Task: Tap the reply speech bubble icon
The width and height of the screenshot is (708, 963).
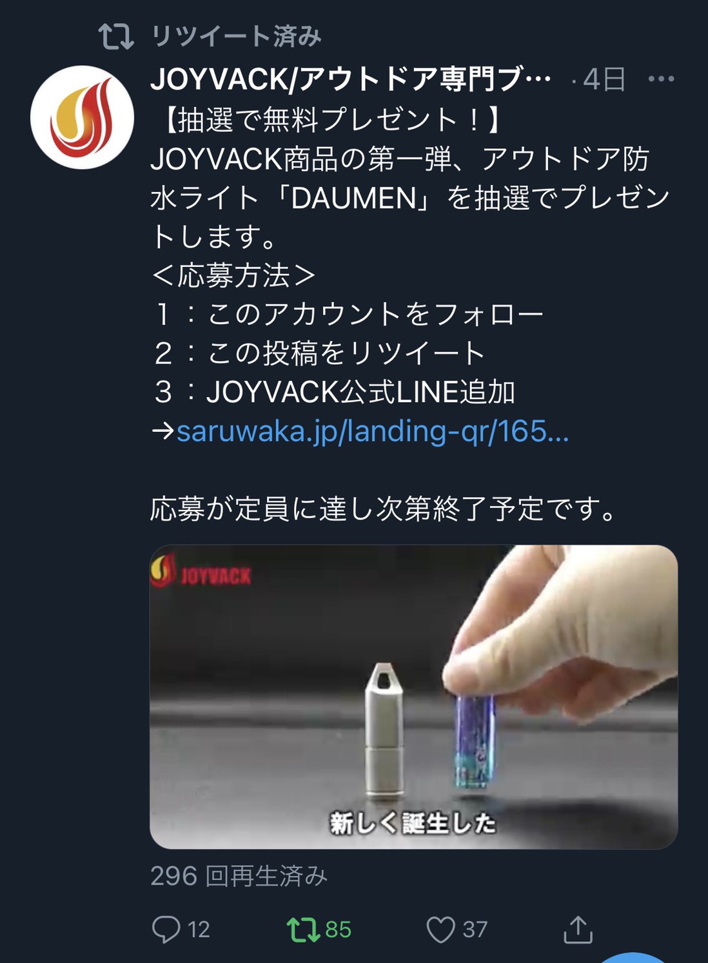Action: (165, 929)
